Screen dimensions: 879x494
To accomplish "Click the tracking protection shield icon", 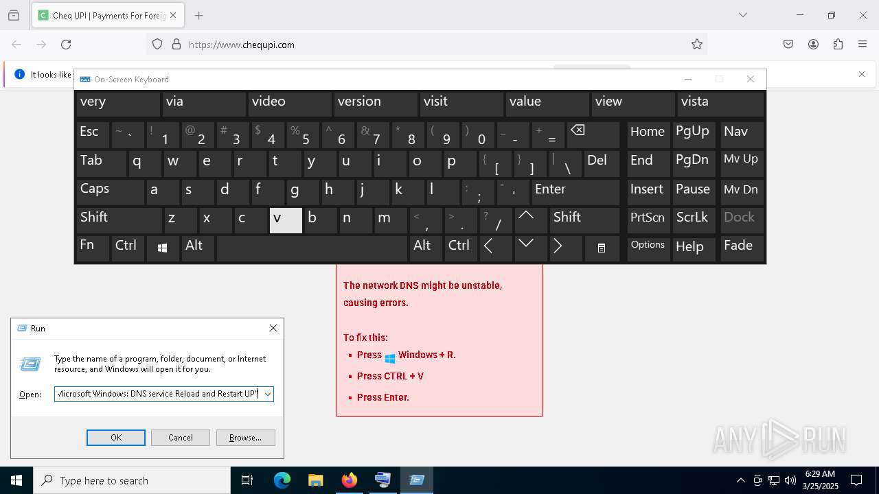I will [x=157, y=45].
